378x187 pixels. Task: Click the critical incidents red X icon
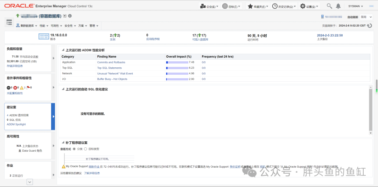coord(15,88)
